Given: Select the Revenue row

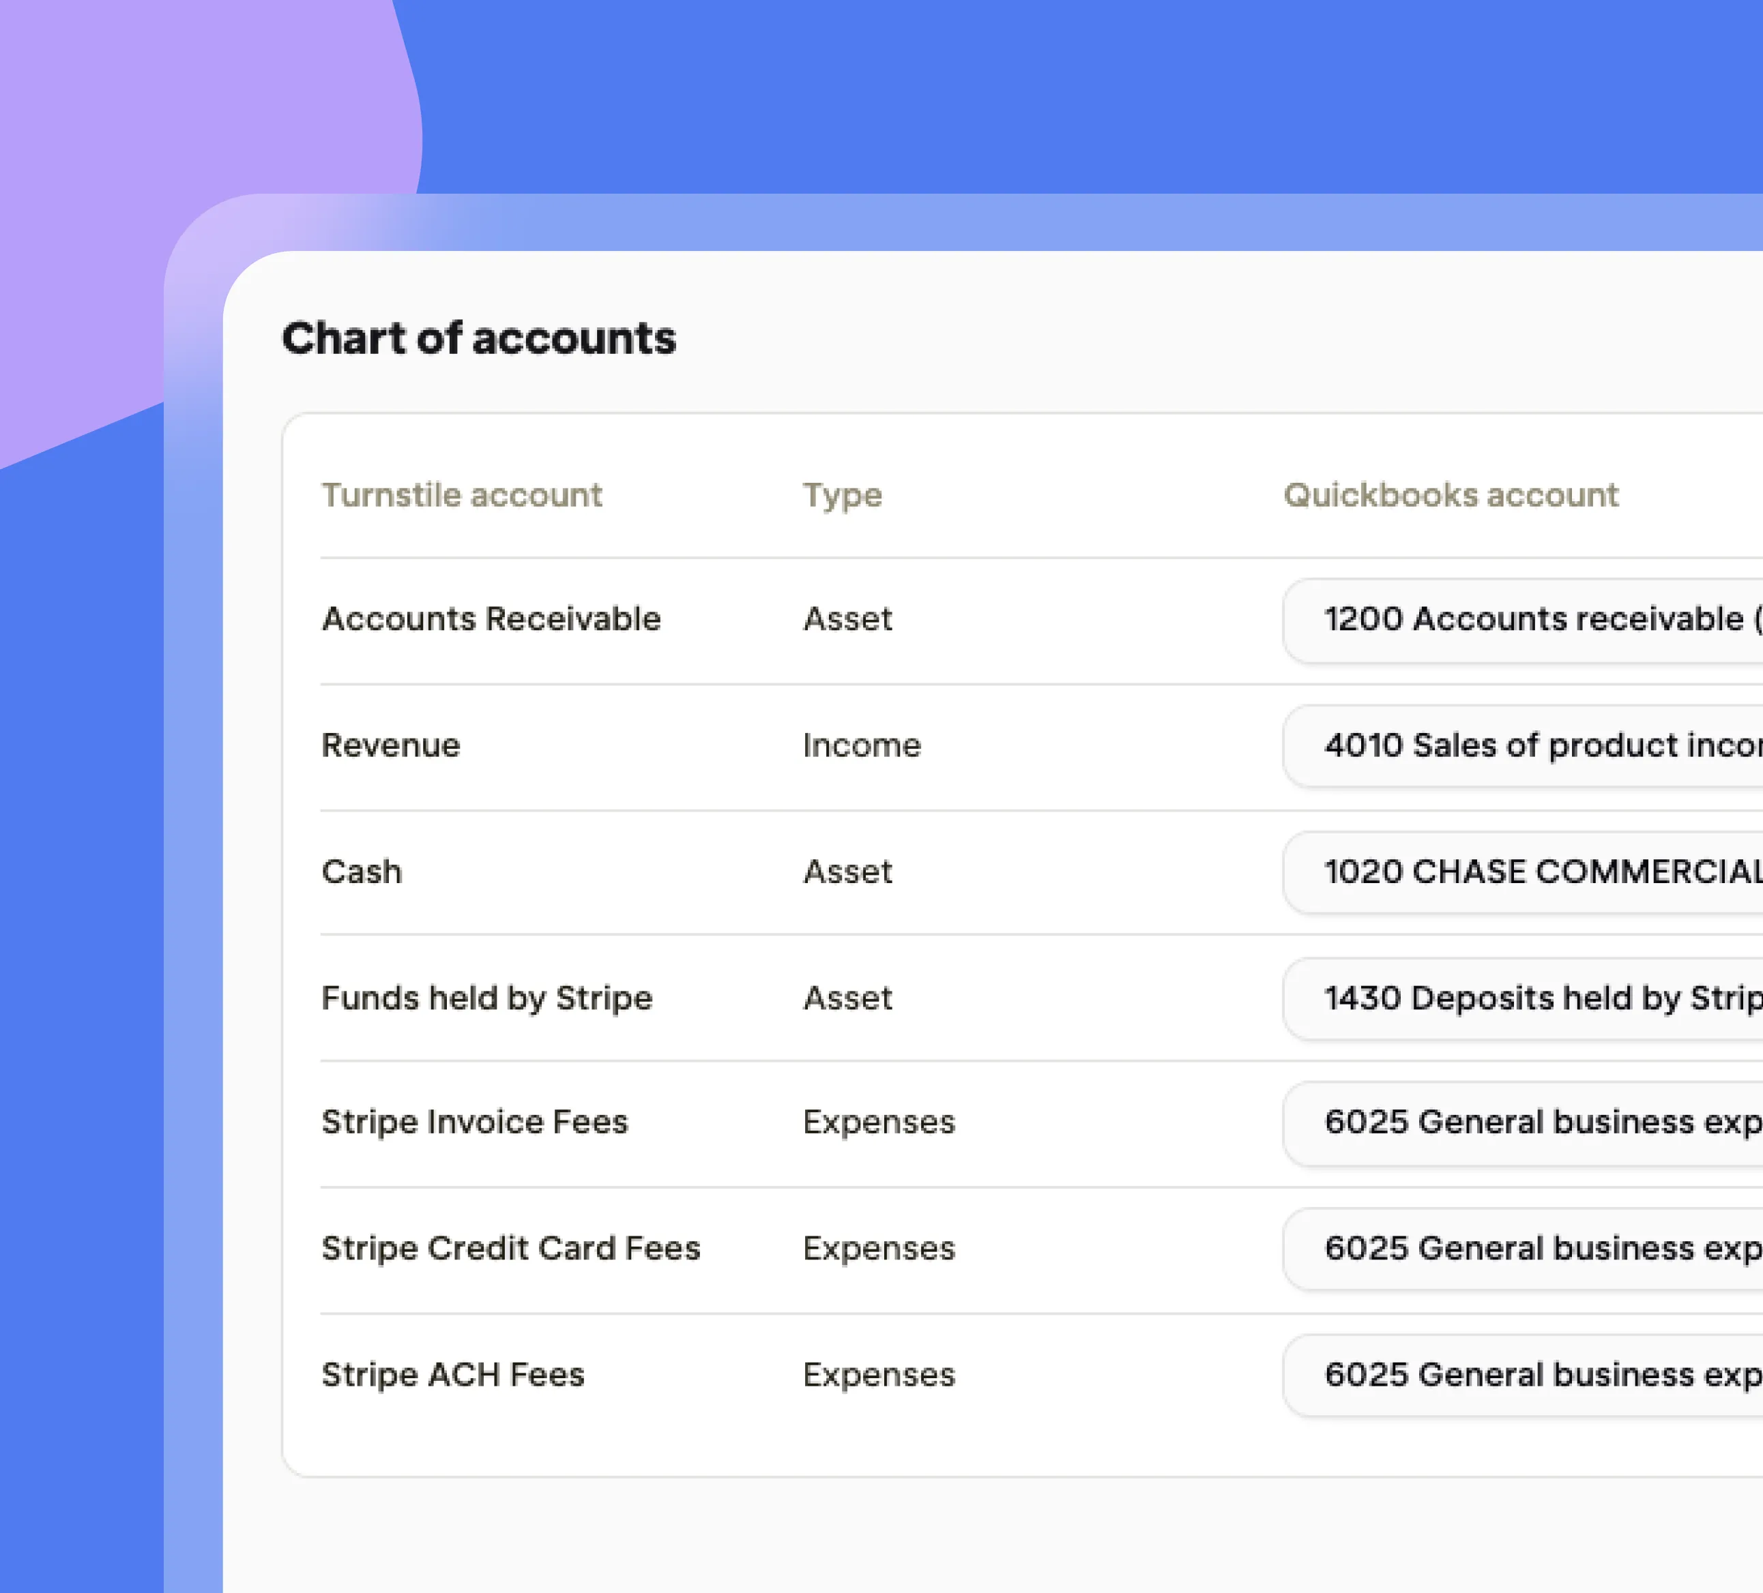Looking at the screenshot, I should 391,745.
